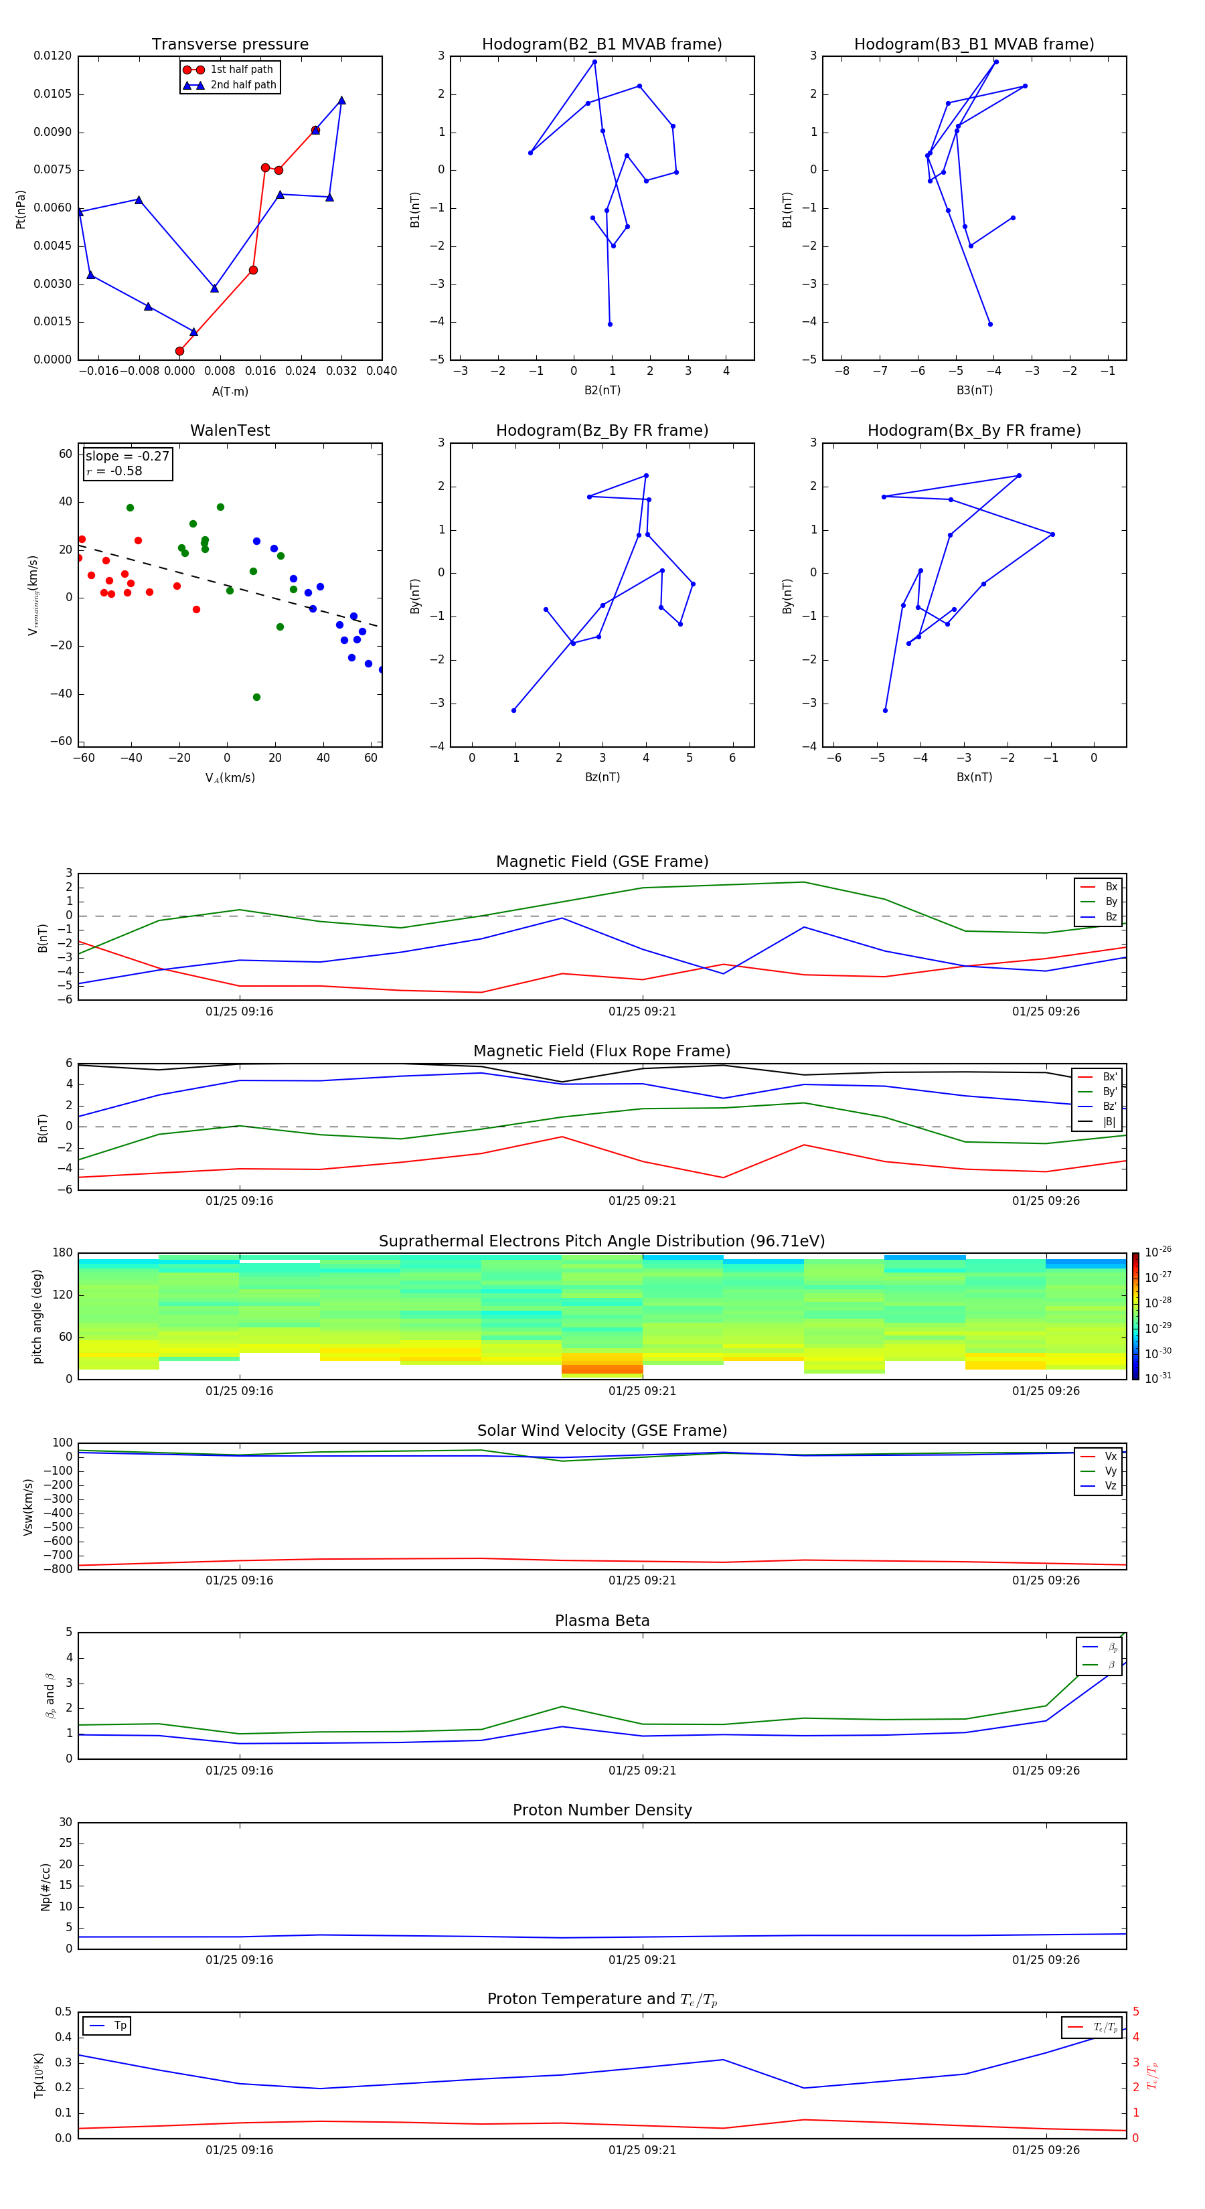This screenshot has height=2209, width=1205.
Task: Click the 'Bz' legend entry in GSE plot
Action: click(x=1099, y=916)
